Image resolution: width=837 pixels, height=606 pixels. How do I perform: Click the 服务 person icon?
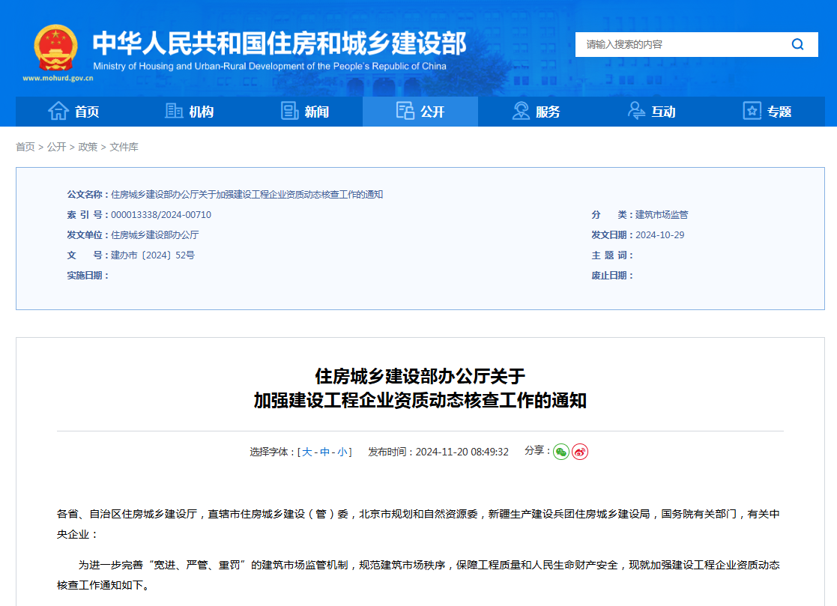click(521, 111)
